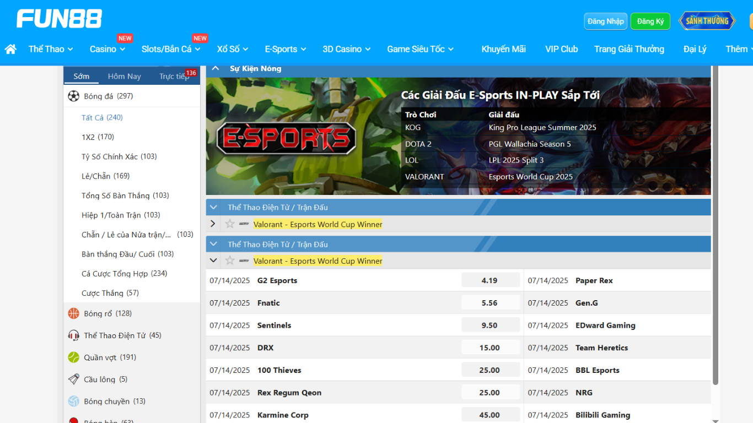The image size is (753, 423).
Task: Click the Bóng chuyền volleyball icon
Action: (73, 402)
